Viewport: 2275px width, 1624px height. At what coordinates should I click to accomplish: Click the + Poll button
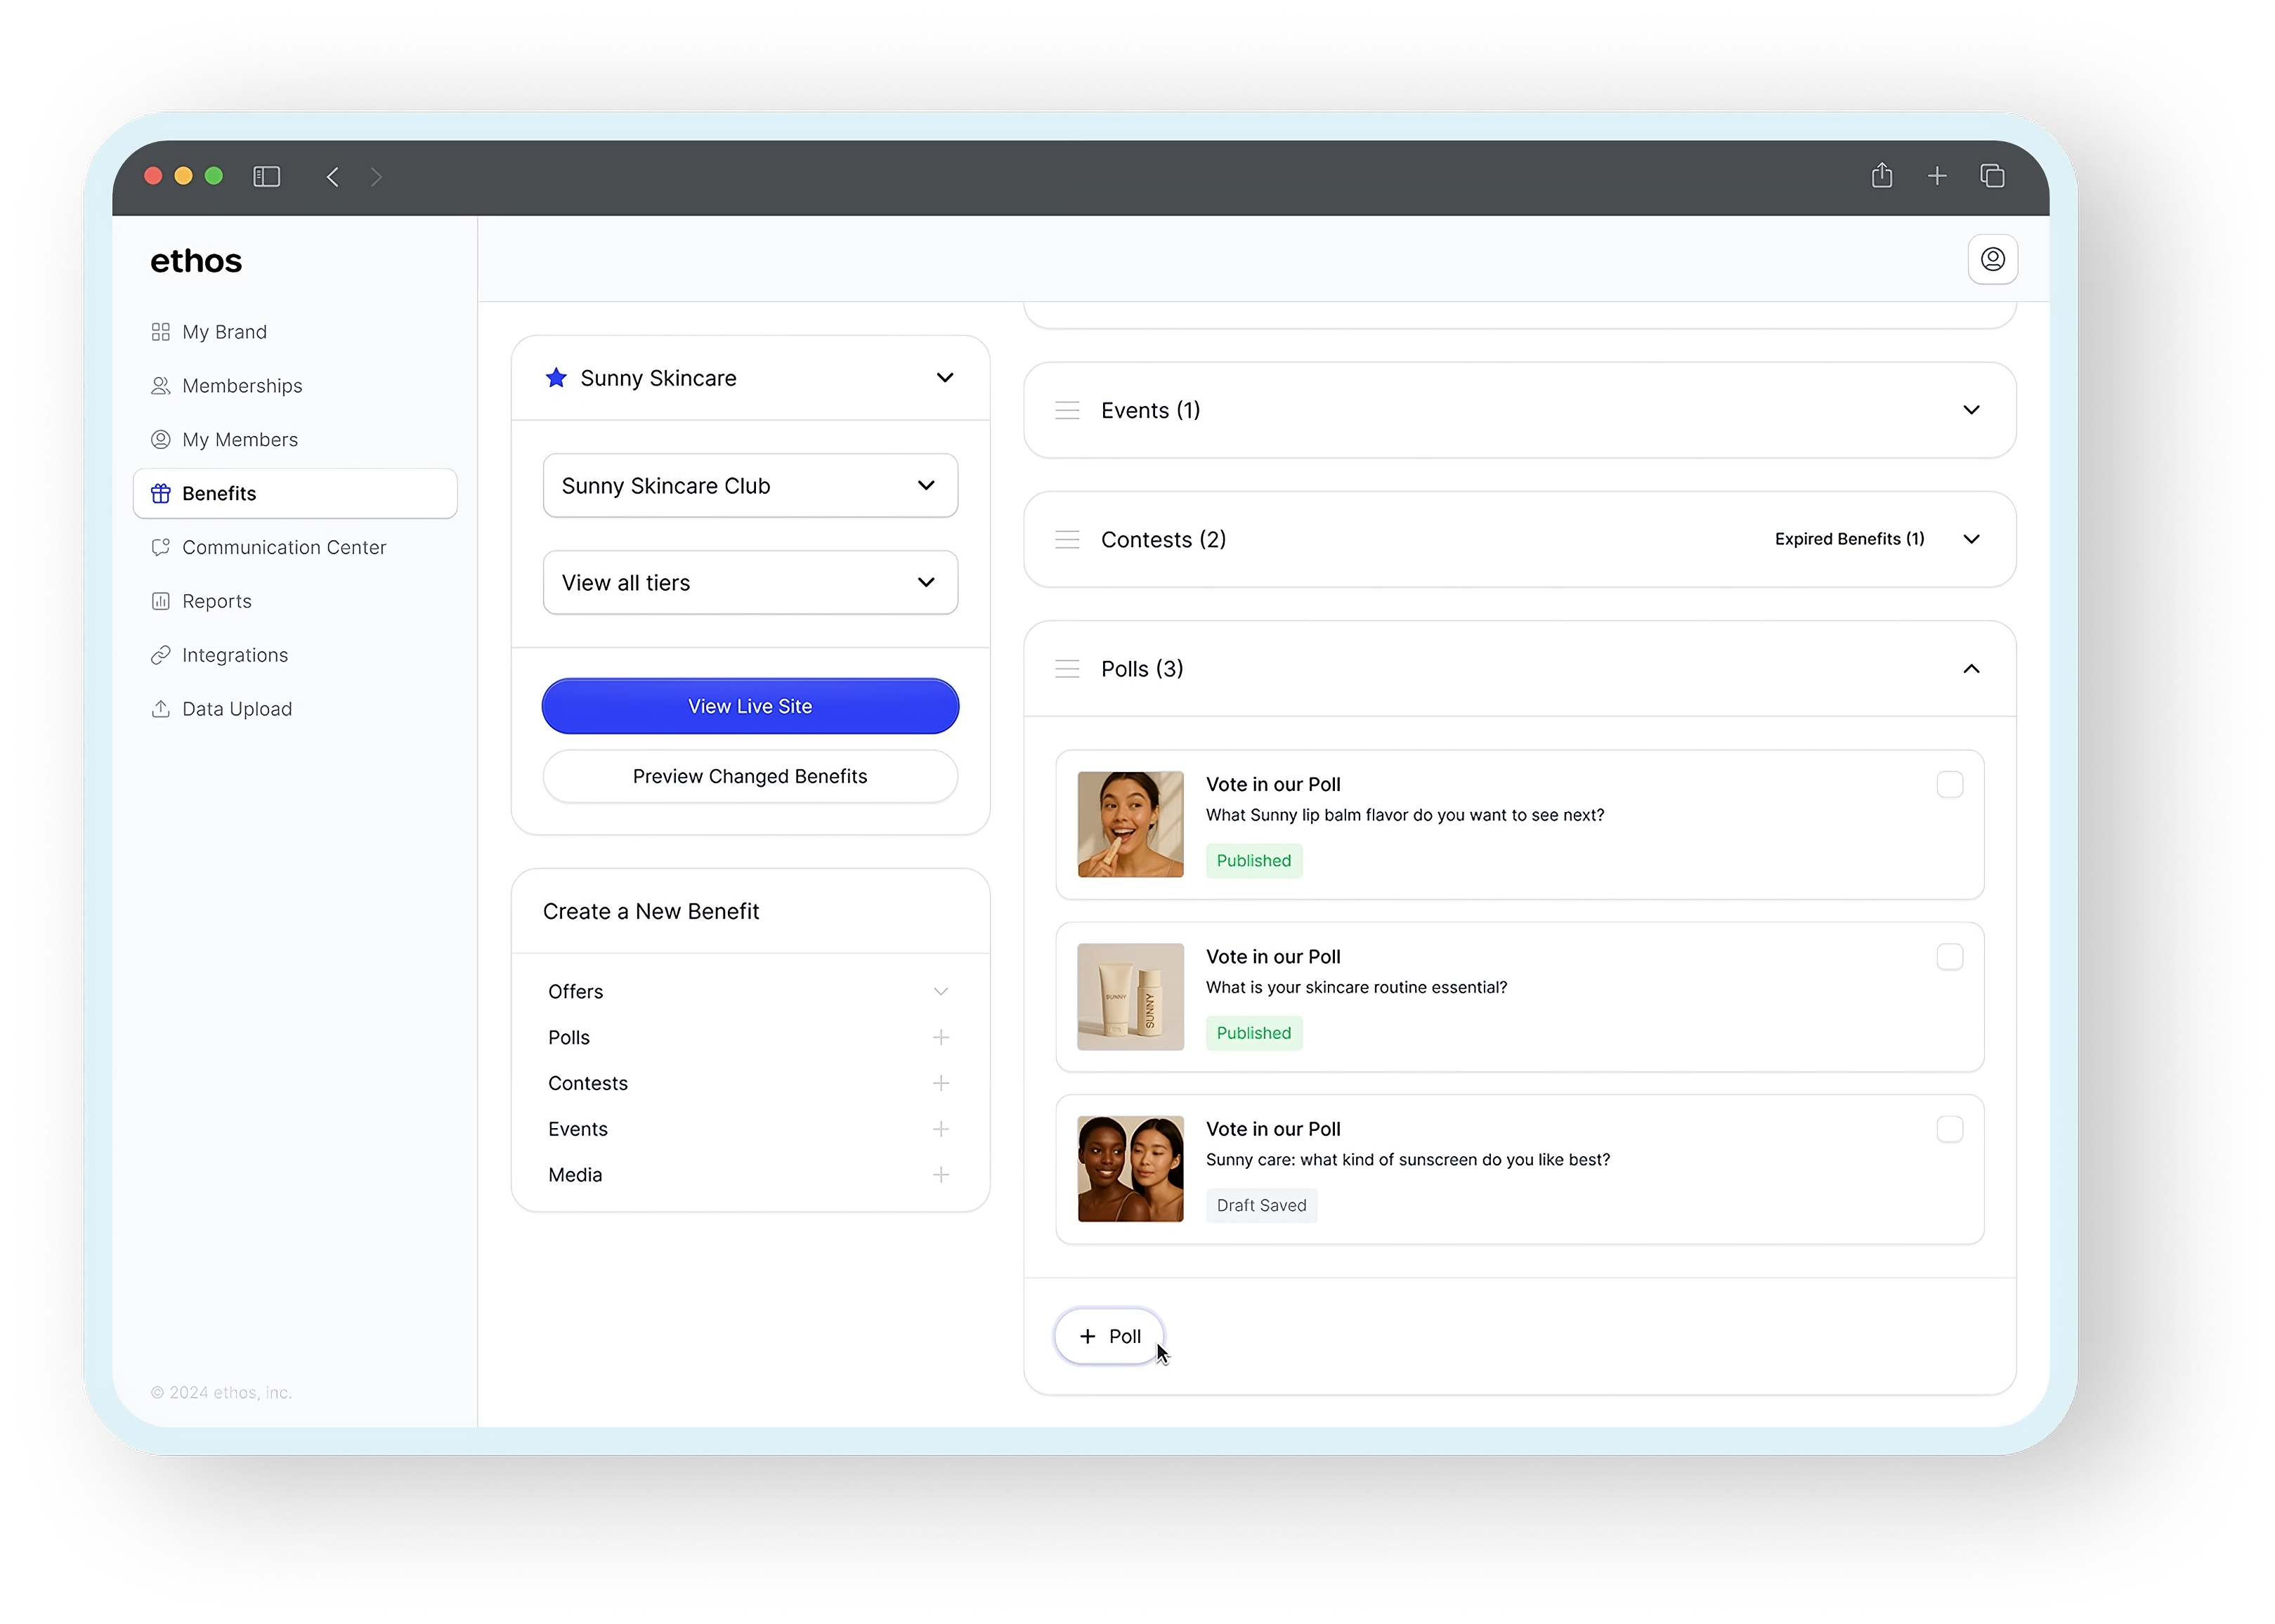point(1109,1336)
